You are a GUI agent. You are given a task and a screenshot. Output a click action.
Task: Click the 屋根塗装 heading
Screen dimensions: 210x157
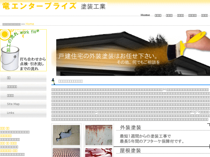[130, 151]
